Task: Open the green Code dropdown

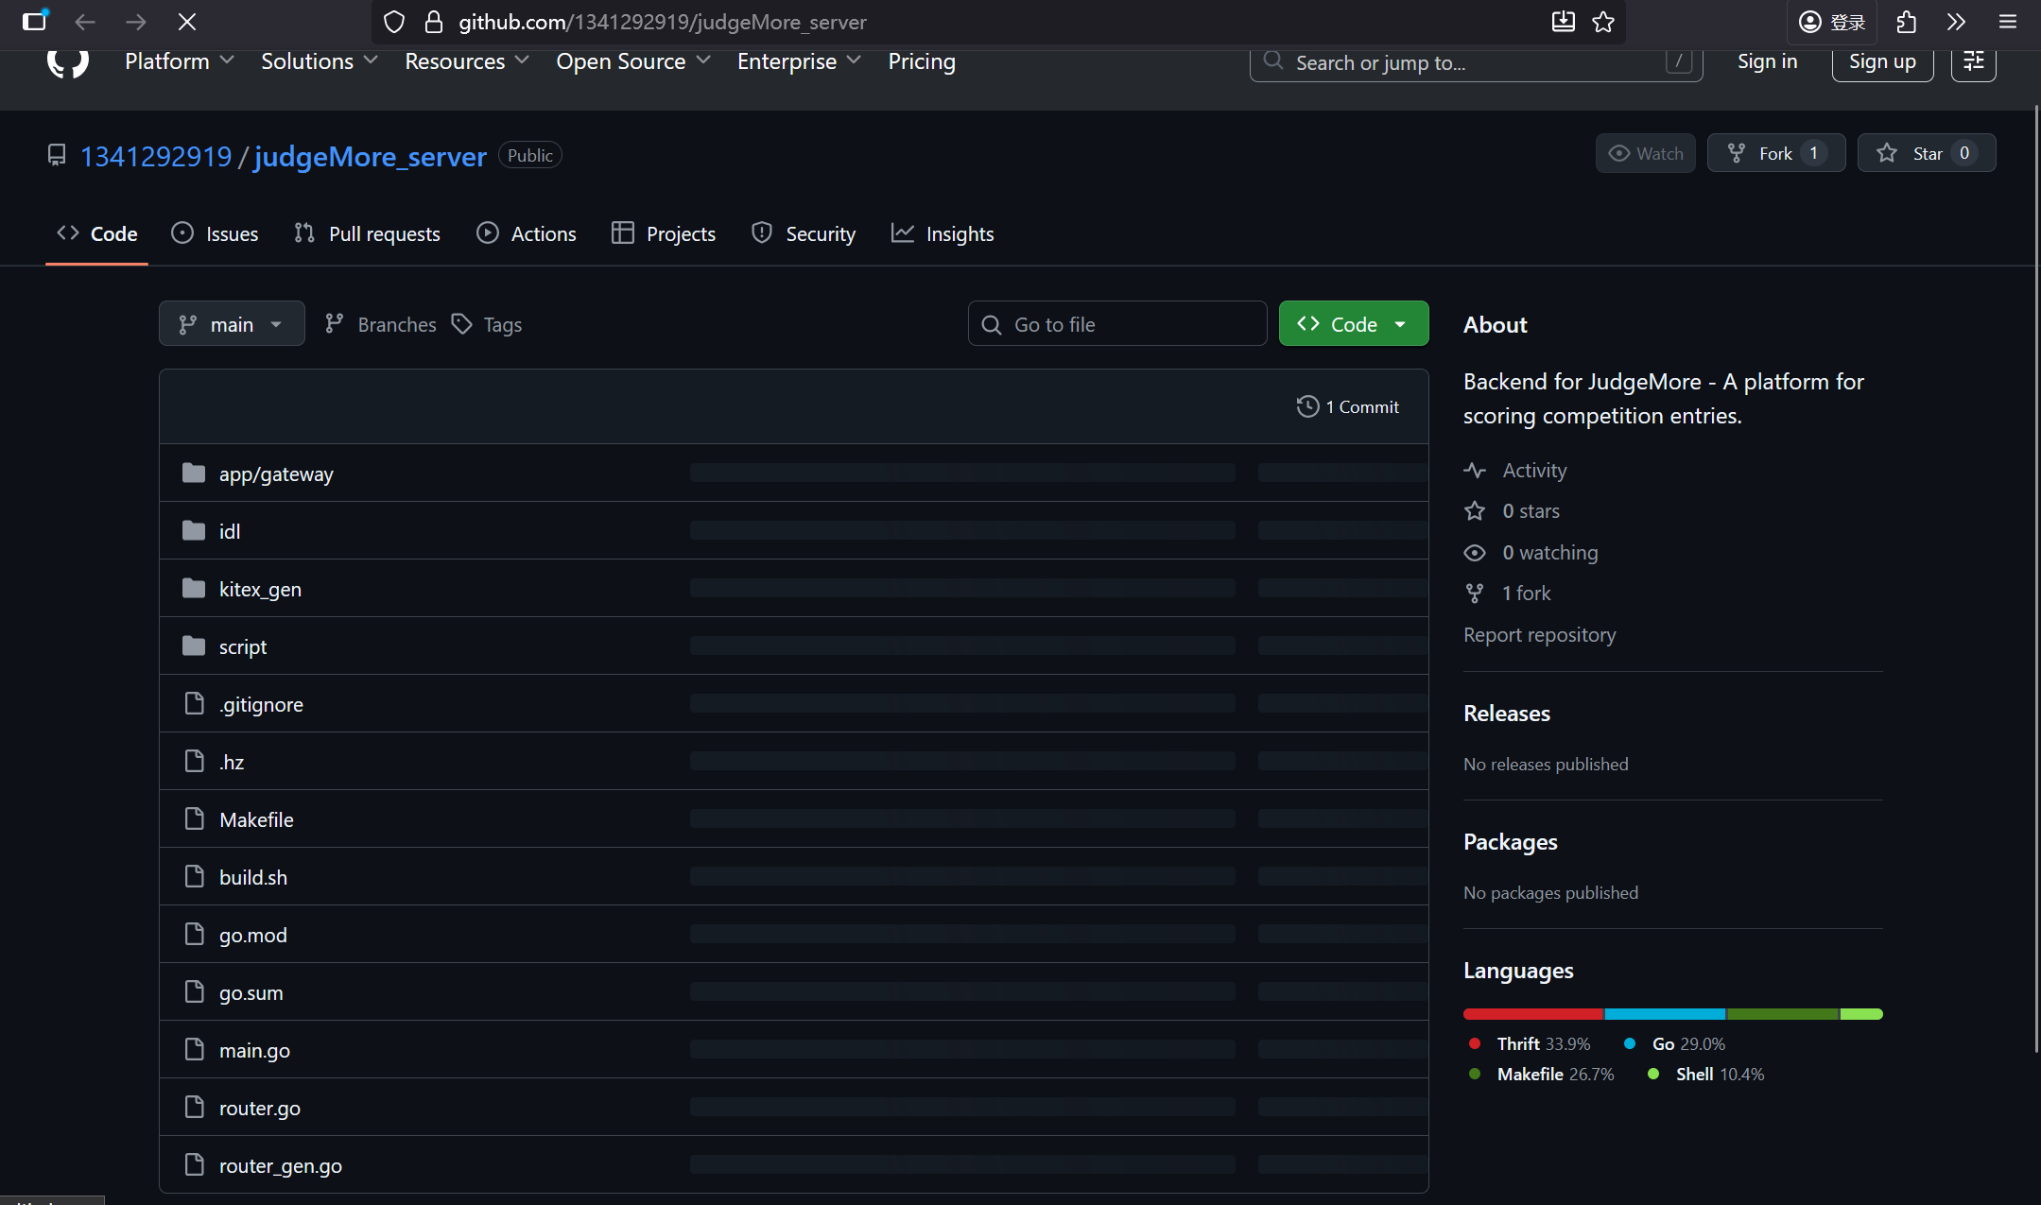Action: (1353, 324)
